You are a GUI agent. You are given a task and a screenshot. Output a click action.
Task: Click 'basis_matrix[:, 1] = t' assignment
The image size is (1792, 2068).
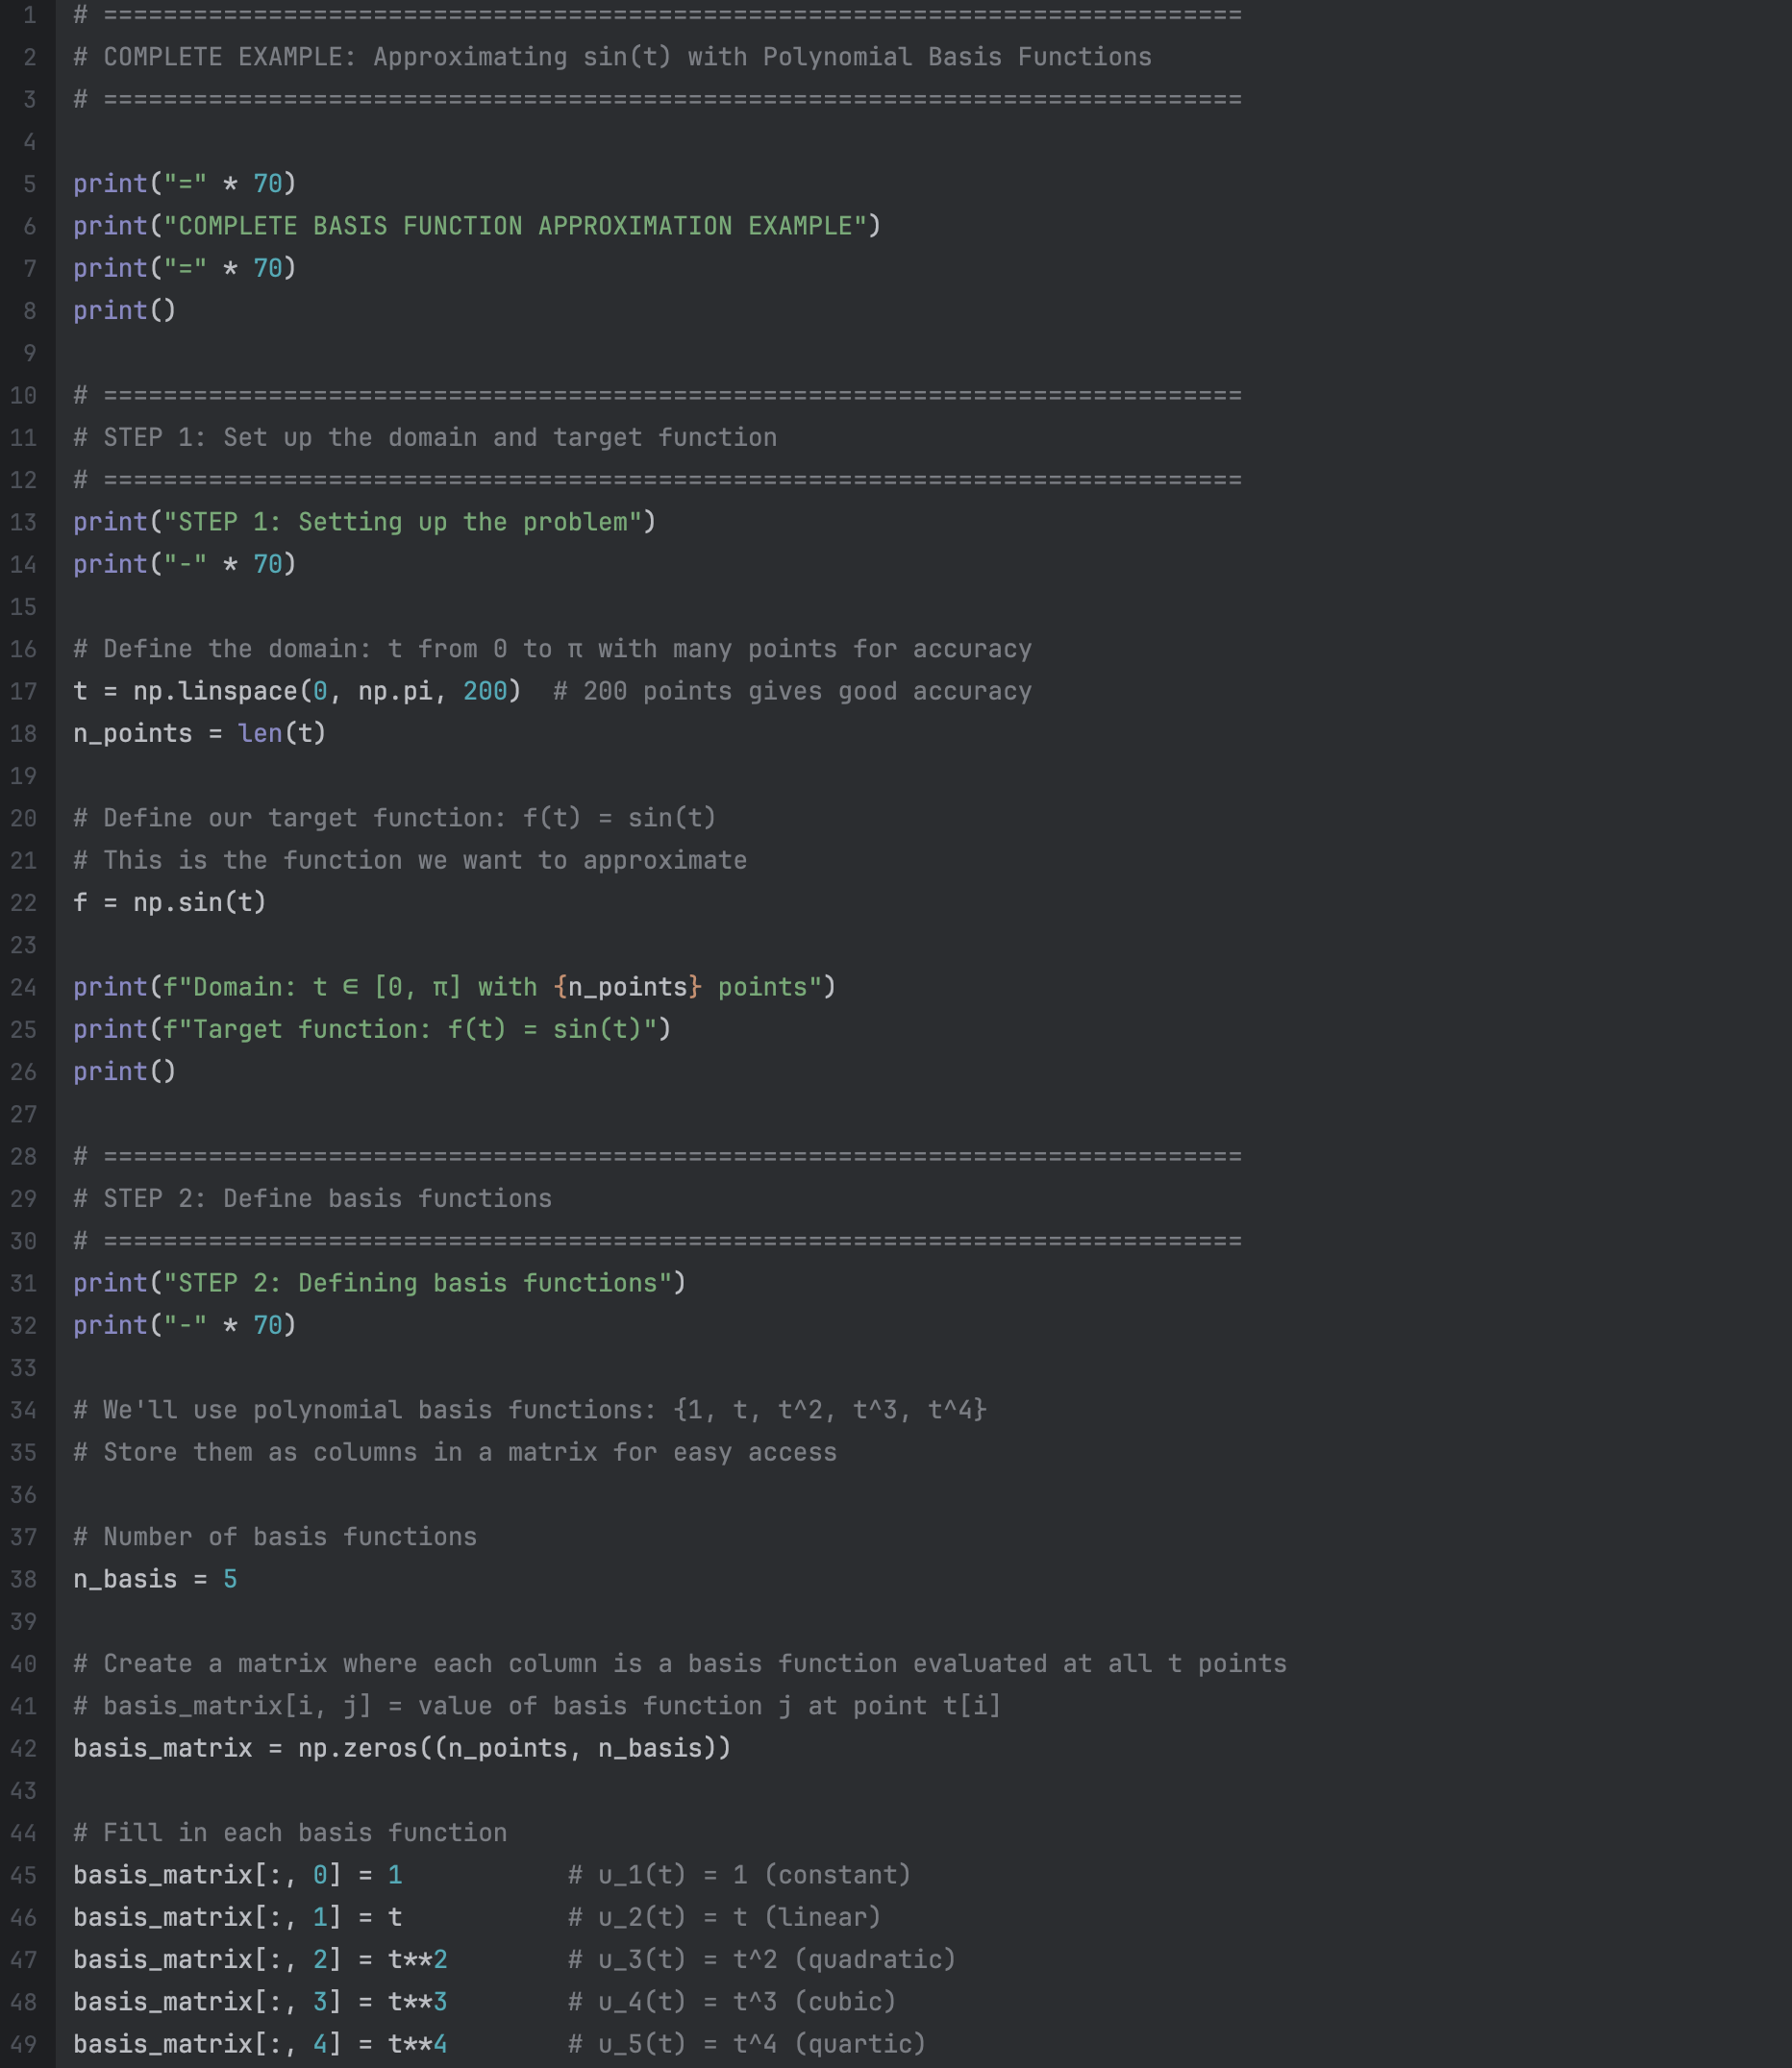(237, 1917)
